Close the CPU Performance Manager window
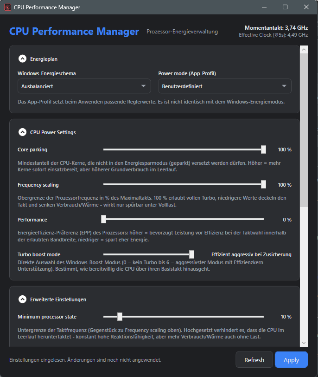318x377 pixels. (x=306, y=7)
